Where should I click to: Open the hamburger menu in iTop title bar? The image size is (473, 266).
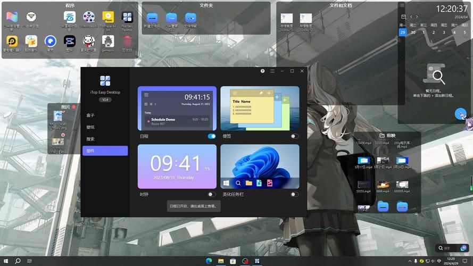point(272,71)
